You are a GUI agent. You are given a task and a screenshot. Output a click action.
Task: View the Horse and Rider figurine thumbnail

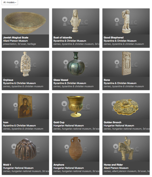coord(126,149)
